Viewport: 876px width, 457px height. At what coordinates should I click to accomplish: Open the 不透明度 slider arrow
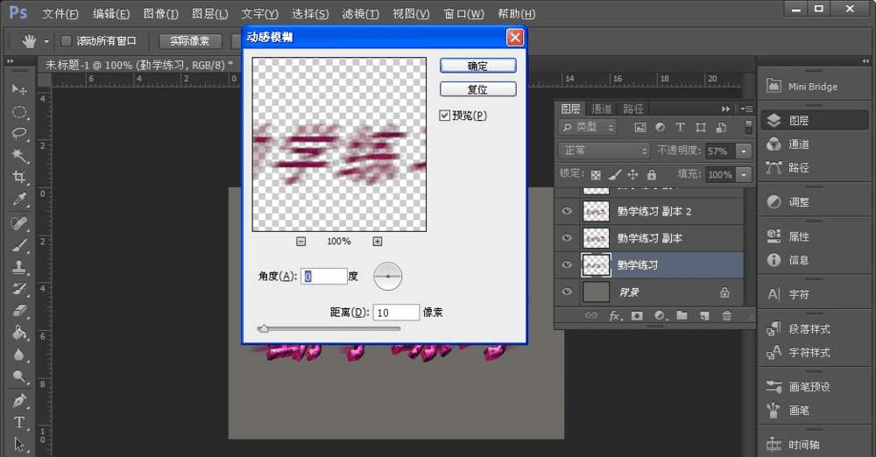(744, 151)
